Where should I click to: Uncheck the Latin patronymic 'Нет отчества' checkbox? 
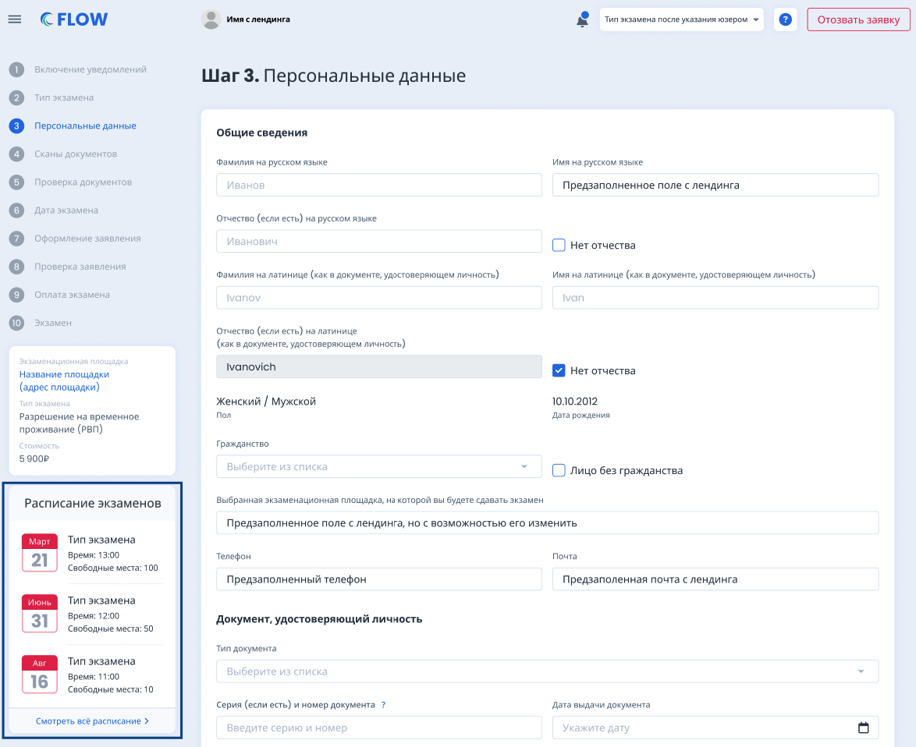[x=559, y=370]
